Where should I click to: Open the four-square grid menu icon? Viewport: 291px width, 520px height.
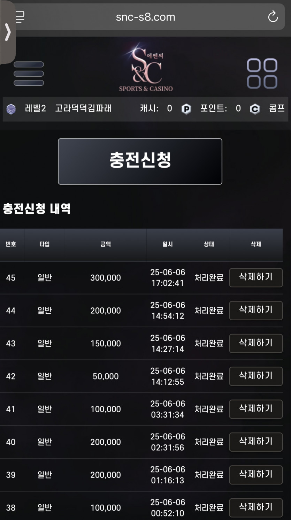click(262, 74)
